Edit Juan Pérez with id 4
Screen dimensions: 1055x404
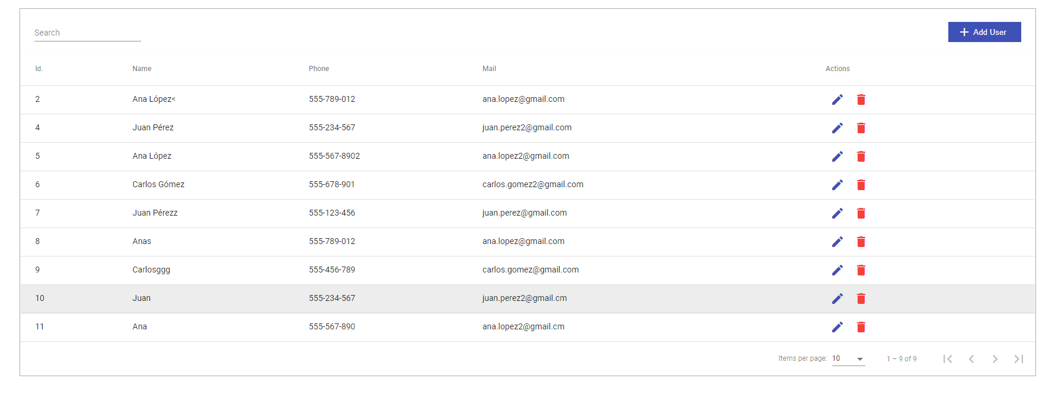[x=837, y=128]
